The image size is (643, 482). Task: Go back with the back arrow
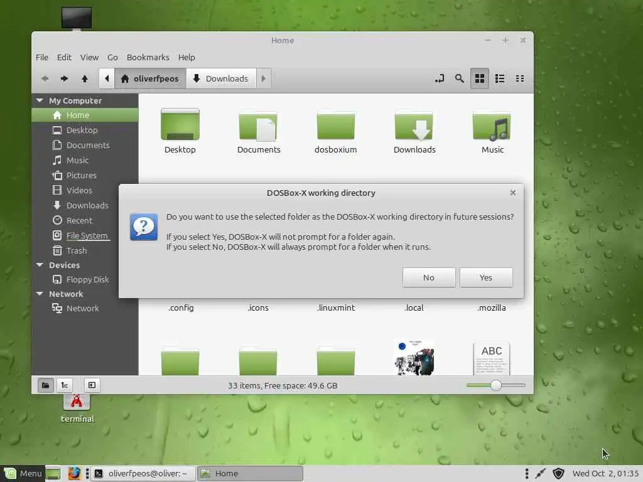45,78
